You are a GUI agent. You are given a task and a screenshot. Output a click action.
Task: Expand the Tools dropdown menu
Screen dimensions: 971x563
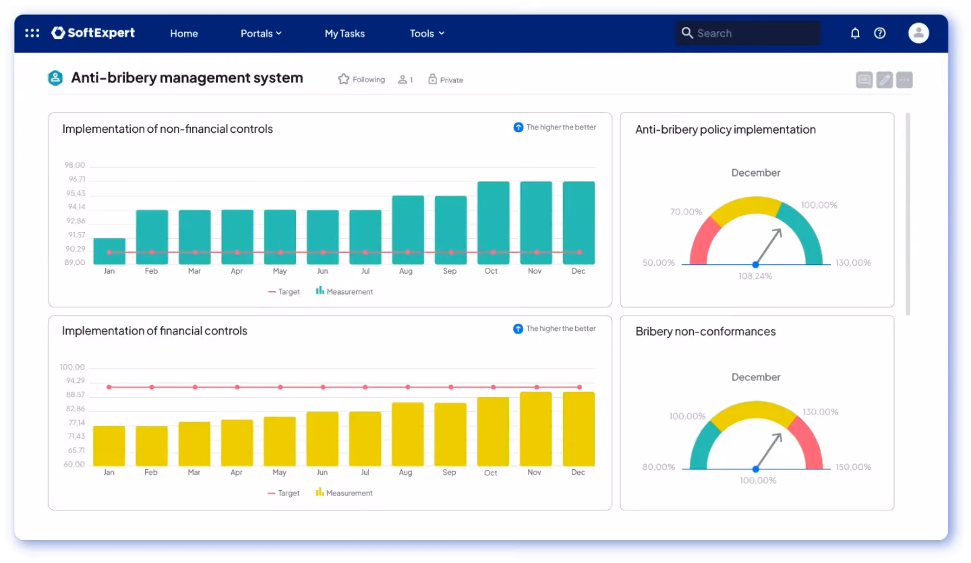tap(428, 33)
